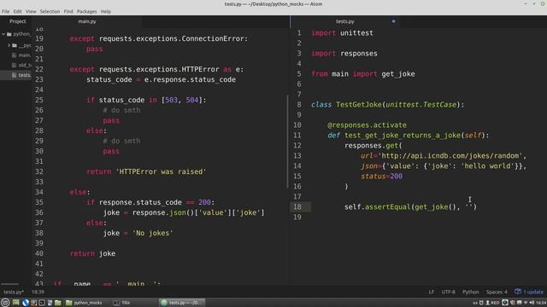Open the Selection menu
The height and width of the screenshot is (307, 547).
click(x=50, y=11)
